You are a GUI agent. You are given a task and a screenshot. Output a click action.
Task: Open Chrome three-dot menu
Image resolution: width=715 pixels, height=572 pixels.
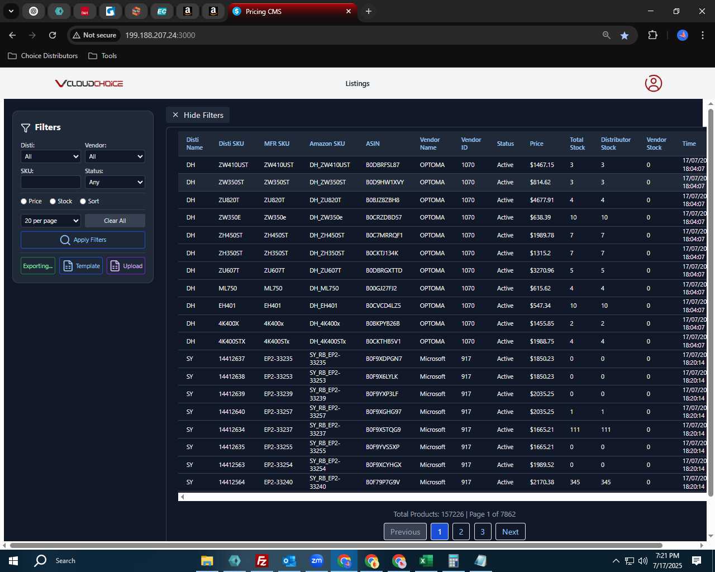[x=702, y=35]
